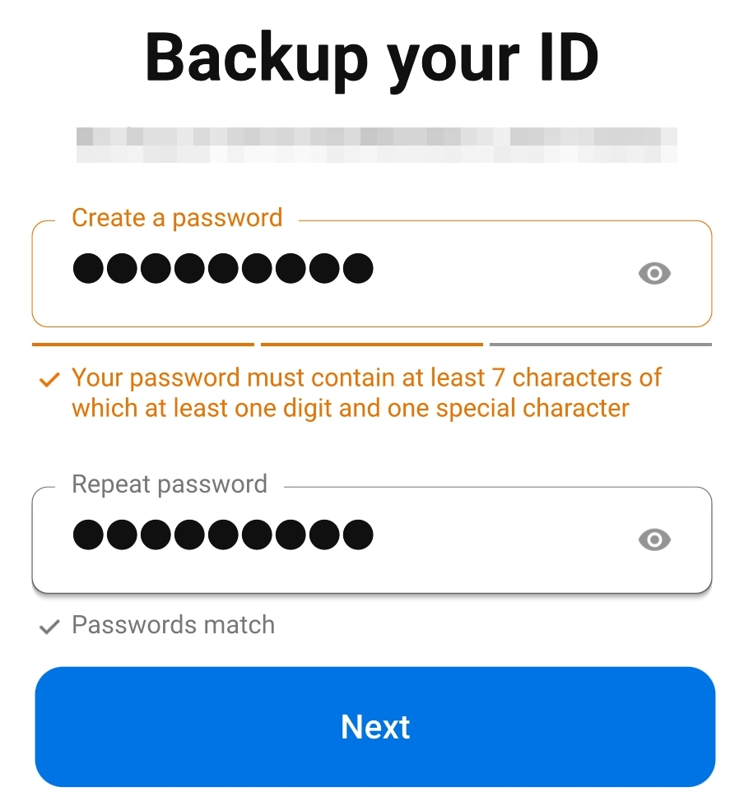Screen dimensions: 744x801
Task: Click the masked dots in Create a password
Action: tap(222, 269)
